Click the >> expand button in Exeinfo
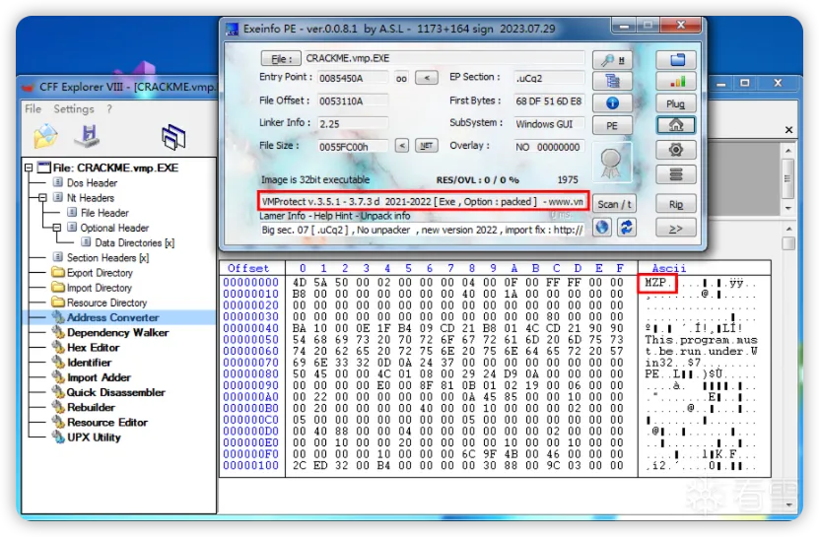Screen dimensions: 820x538 click(x=676, y=229)
